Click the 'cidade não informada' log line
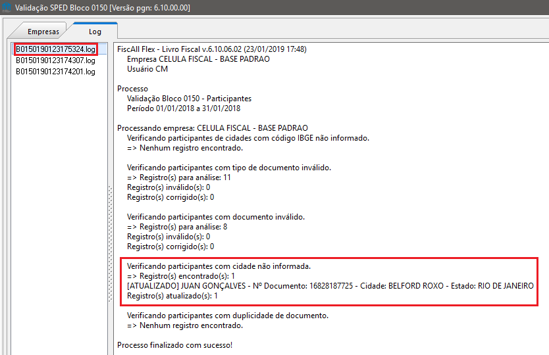Image resolution: width=549 pixels, height=355 pixels. (219, 266)
